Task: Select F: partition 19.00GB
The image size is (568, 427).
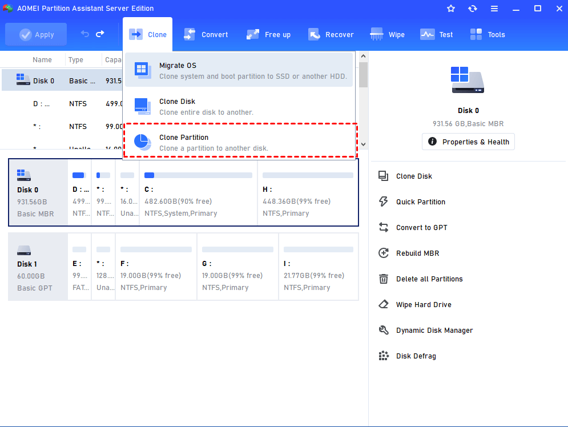Action: tap(156, 267)
